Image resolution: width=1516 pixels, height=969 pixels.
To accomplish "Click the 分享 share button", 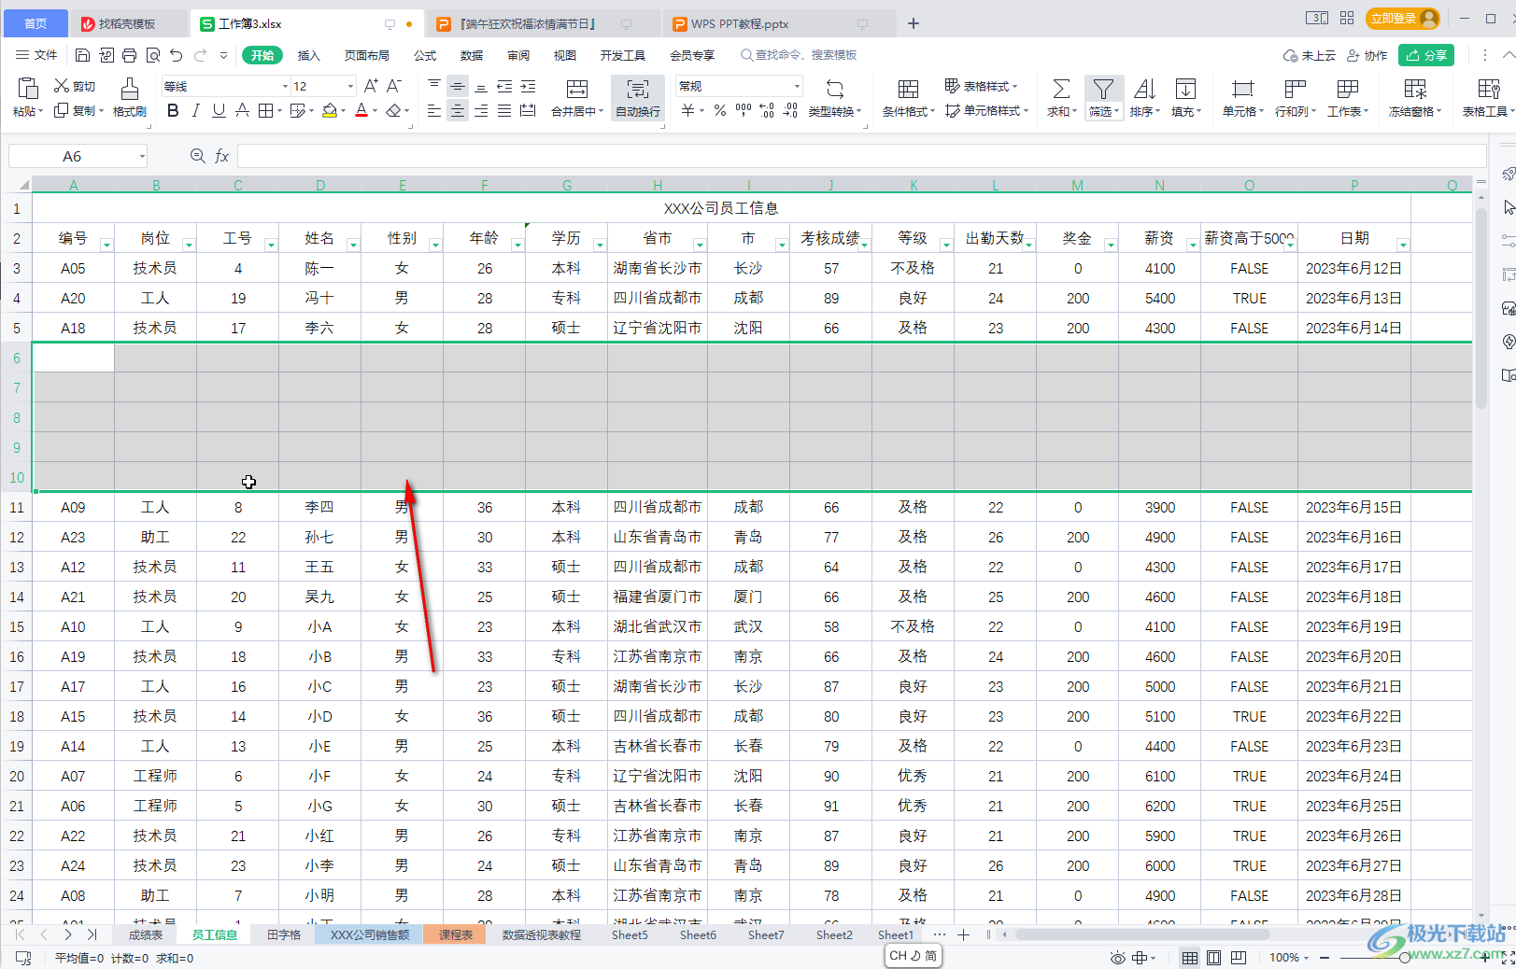I will click(1426, 55).
